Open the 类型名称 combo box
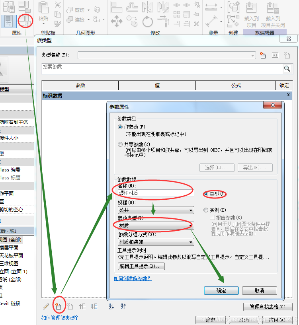299x325 pixels. tap(166, 55)
